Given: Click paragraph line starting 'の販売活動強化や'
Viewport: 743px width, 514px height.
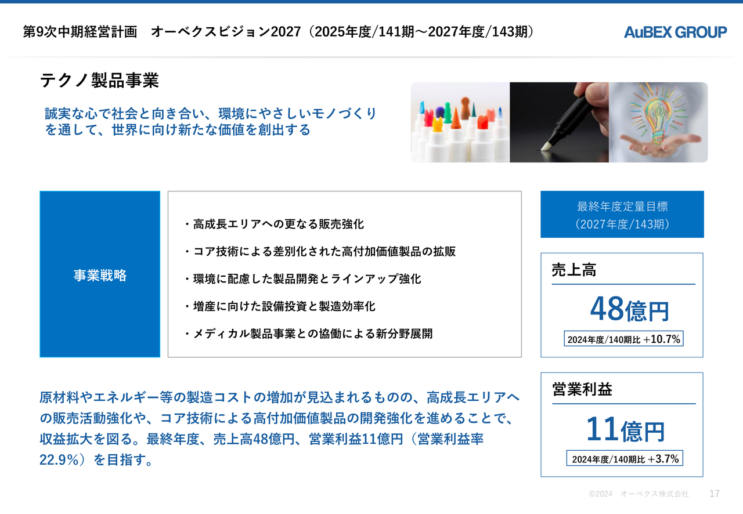Looking at the screenshot, I should (276, 418).
